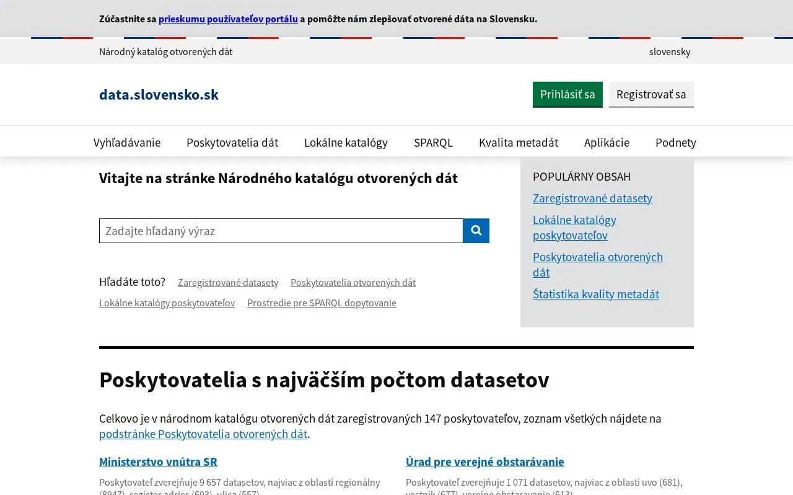Follow the Lokálne katalógy poskytovateľov suggestion link
Viewport: 793px width, 495px height.
point(167,303)
